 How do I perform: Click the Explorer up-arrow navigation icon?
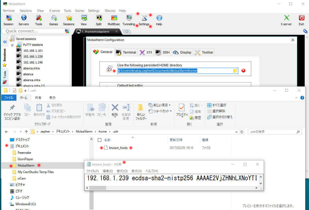point(26,132)
